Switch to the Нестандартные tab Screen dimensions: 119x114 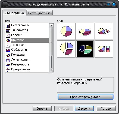tap(39, 13)
